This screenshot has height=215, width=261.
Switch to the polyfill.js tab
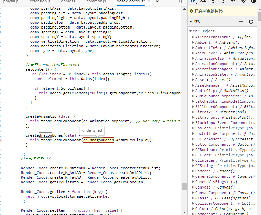coord(11,1)
